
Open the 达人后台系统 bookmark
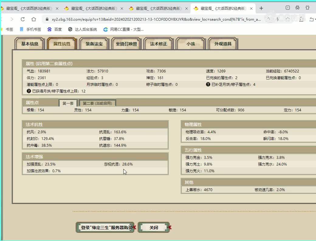point(82,30)
